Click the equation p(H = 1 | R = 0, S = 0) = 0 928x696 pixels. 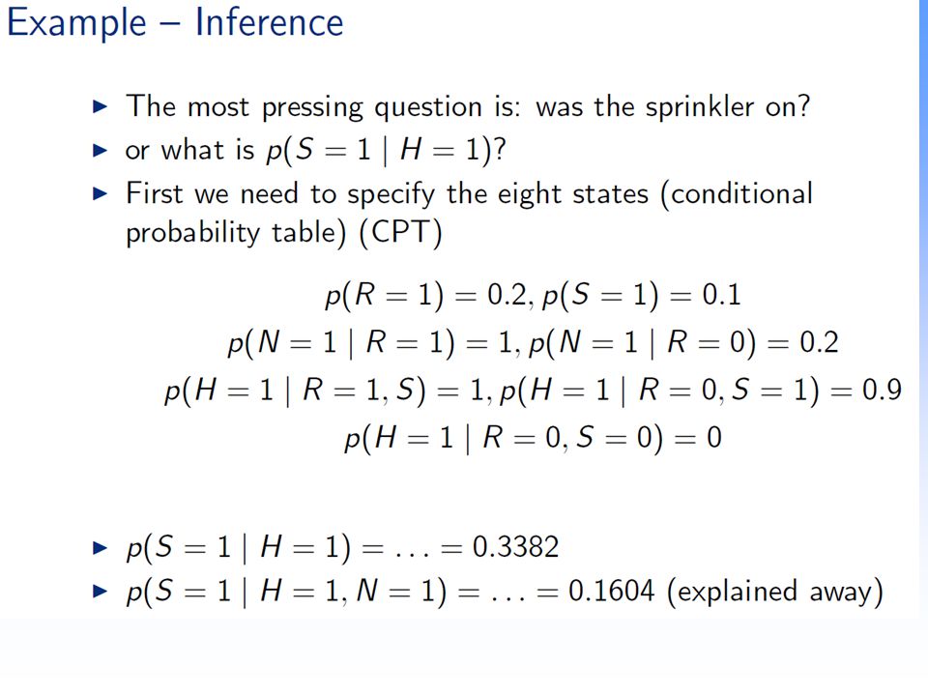pyautogui.click(x=533, y=439)
